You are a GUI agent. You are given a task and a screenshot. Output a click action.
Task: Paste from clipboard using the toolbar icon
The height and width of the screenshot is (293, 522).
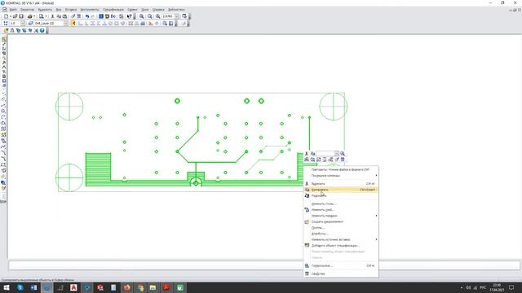tap(64, 16)
